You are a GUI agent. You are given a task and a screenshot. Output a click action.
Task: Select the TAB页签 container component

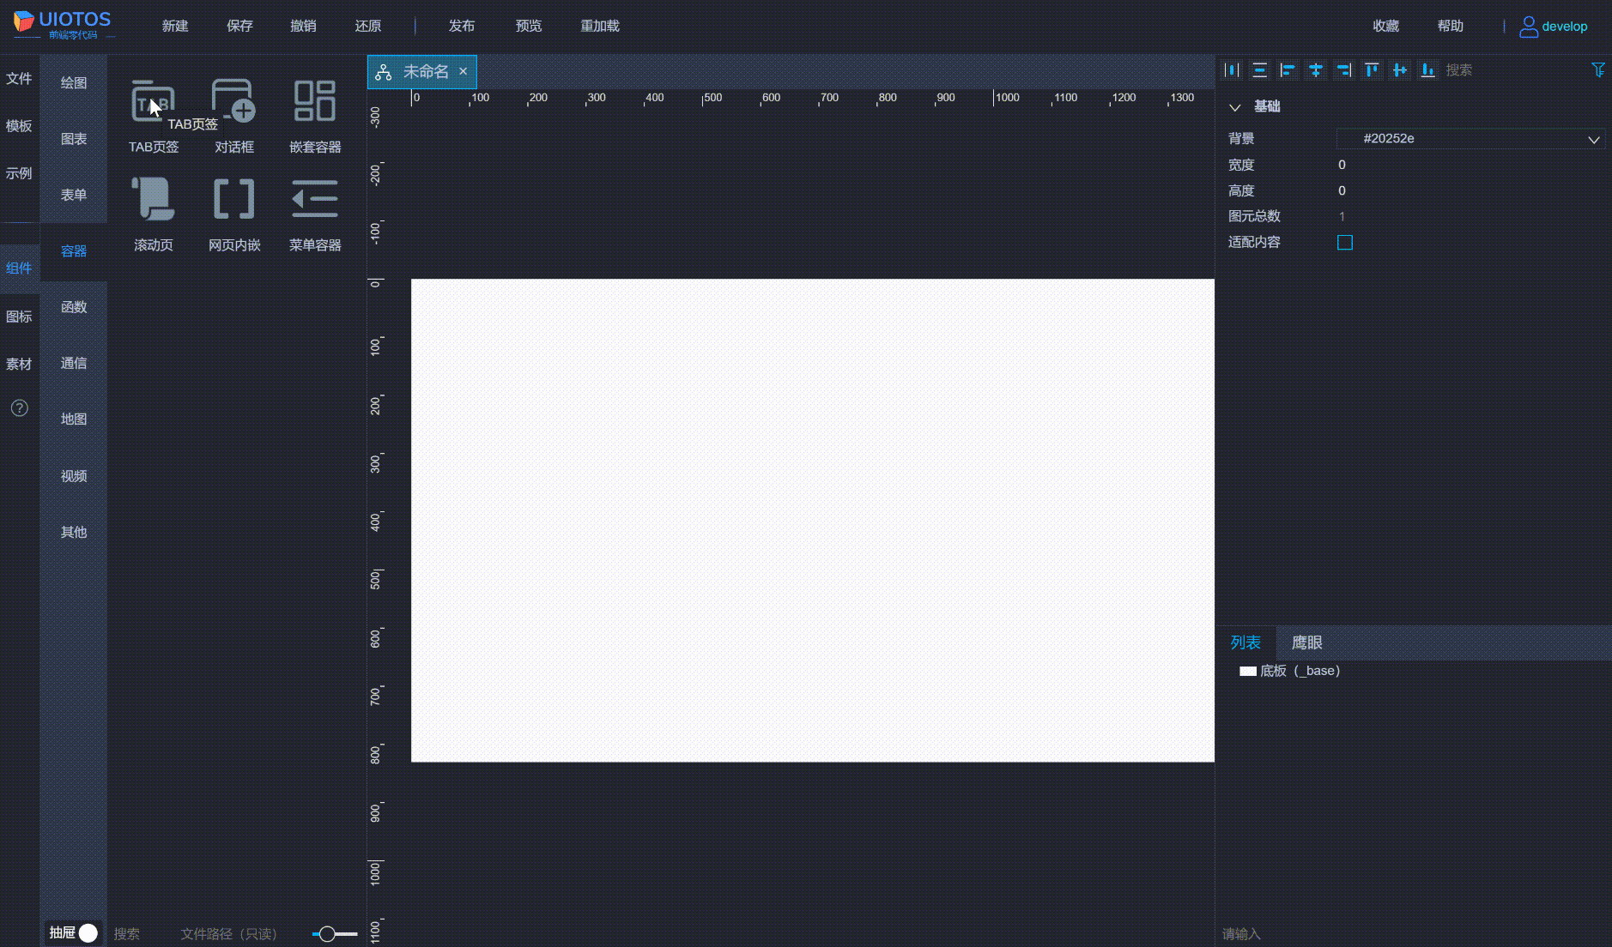point(153,103)
